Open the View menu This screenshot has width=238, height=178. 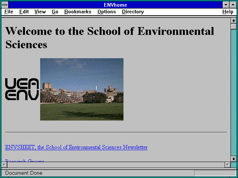[x=40, y=12]
